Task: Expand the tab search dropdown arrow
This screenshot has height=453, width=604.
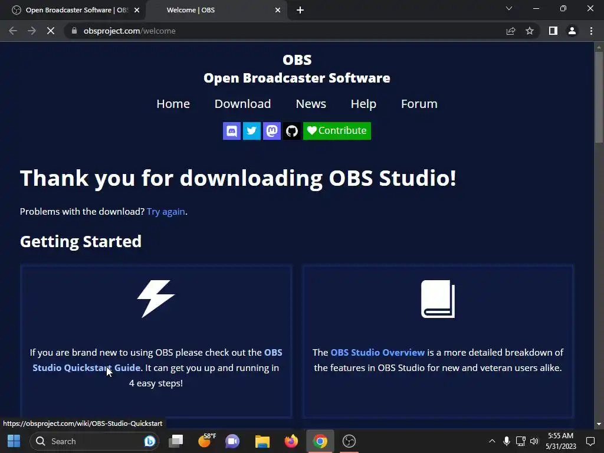Action: click(509, 8)
